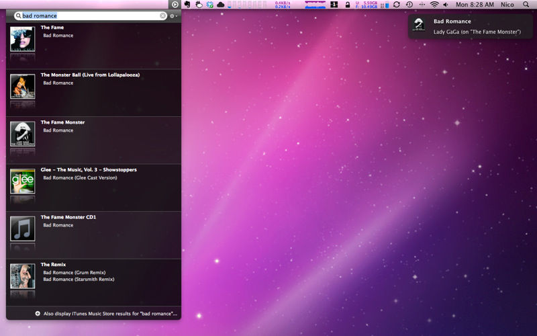Screen dimensions: 537x336
Task: Play "Bad Romance (Glee Cast Version)"
Action: [80, 177]
